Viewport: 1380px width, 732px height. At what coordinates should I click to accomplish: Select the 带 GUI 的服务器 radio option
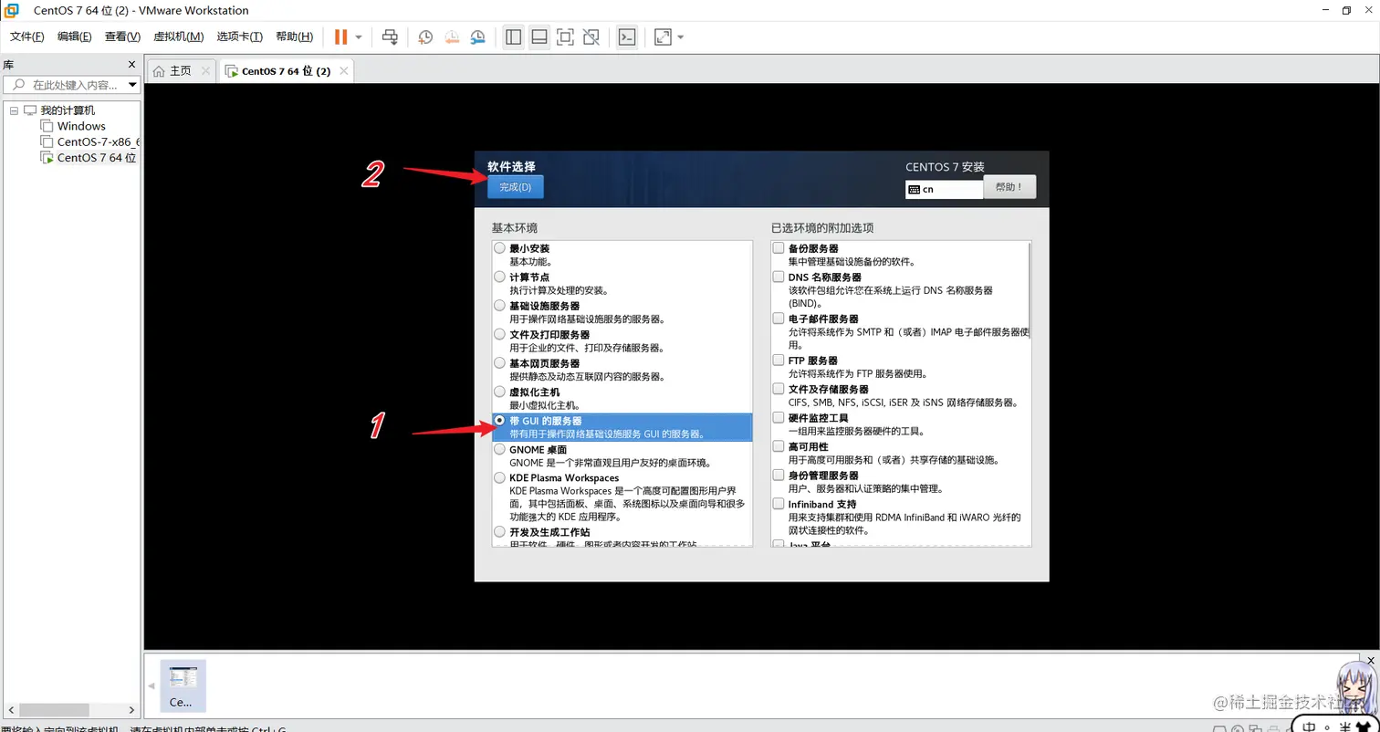pyautogui.click(x=499, y=420)
